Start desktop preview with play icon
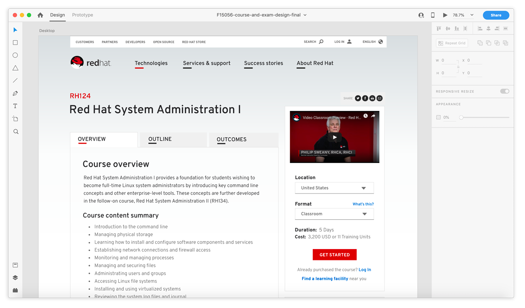Screen dimensions: 525x308 coord(445,15)
